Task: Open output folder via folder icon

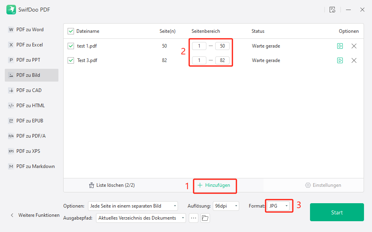Action: (205, 218)
